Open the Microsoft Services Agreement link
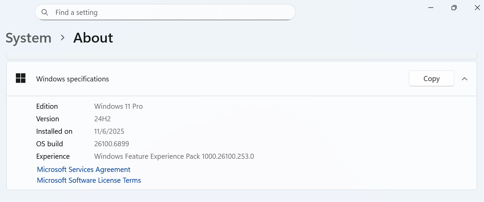This screenshot has width=484, height=202. 83,170
